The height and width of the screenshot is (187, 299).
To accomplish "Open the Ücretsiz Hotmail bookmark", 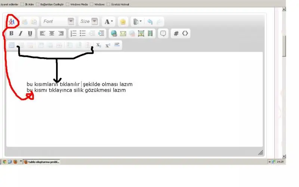I will [119, 4].
